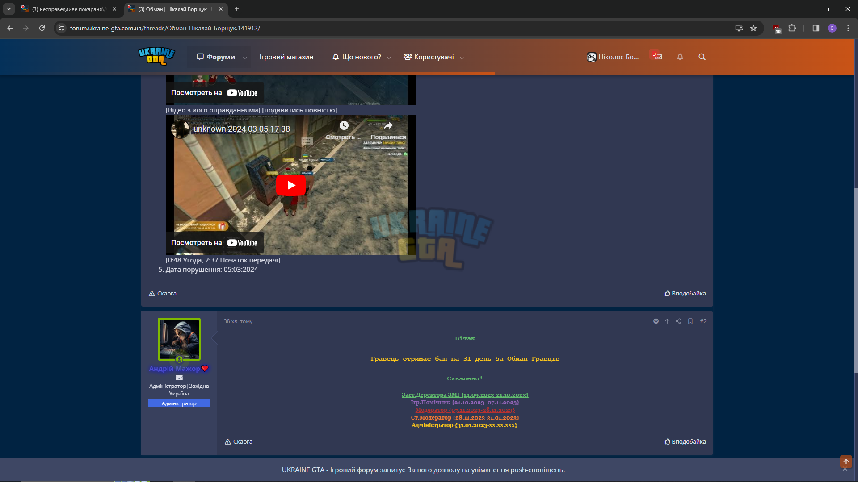
Task: Click the '38 хв. тому' timestamp
Action: pos(238,321)
